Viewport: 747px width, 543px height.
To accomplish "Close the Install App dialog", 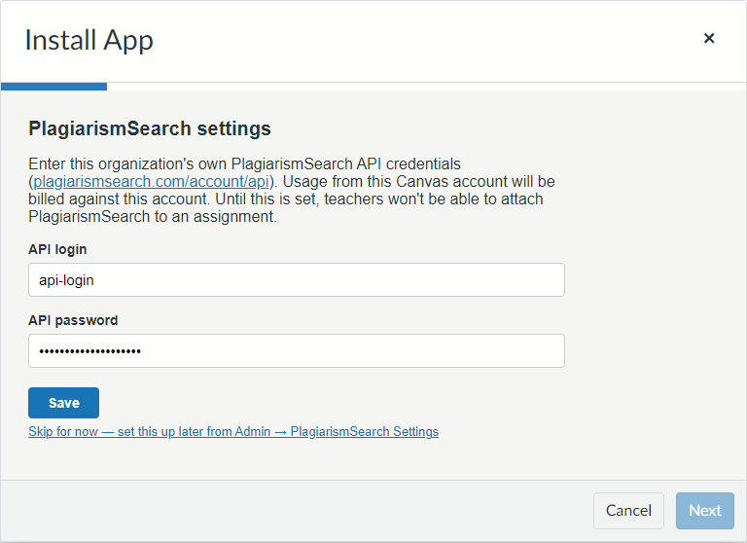I will tap(709, 38).
